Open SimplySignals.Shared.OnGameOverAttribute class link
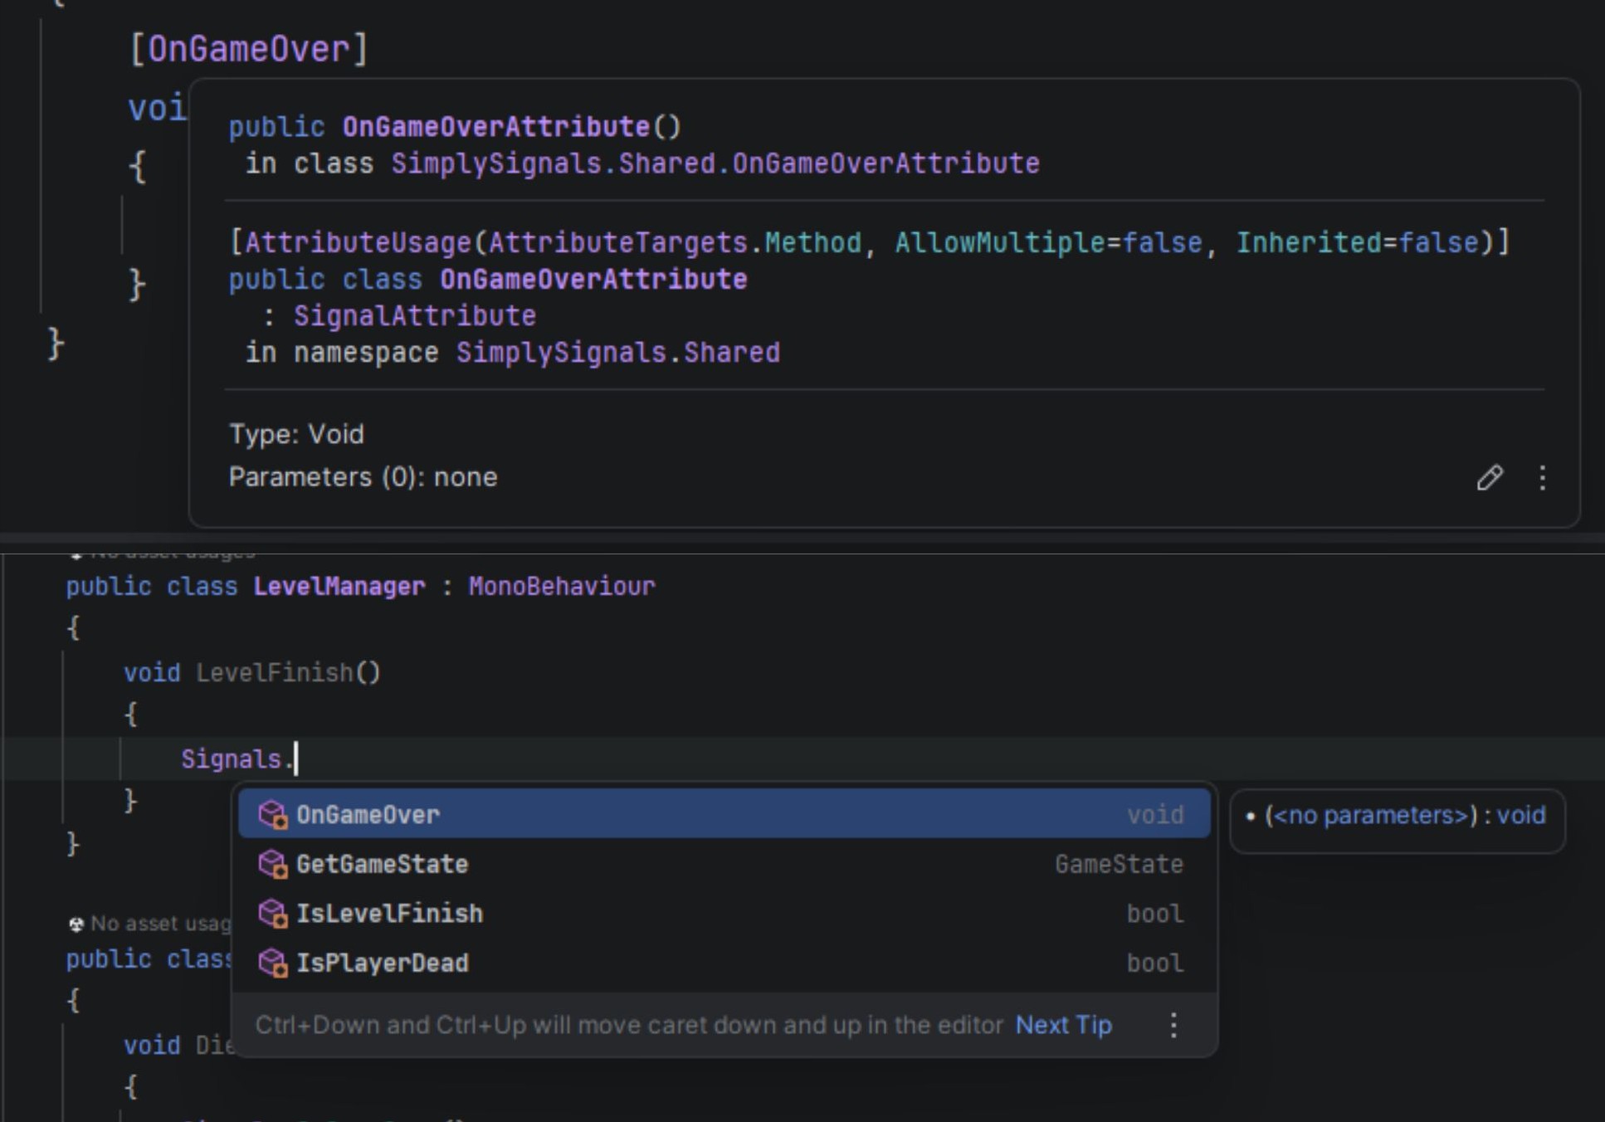The width and height of the screenshot is (1605, 1122). pyautogui.click(x=715, y=163)
